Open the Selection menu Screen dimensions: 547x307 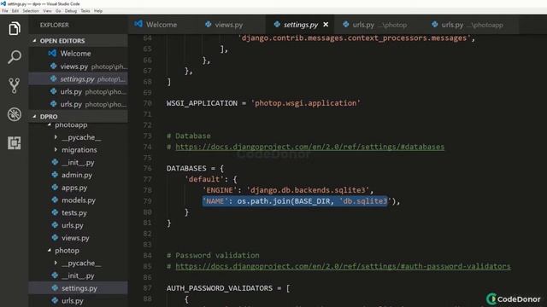click(31, 11)
